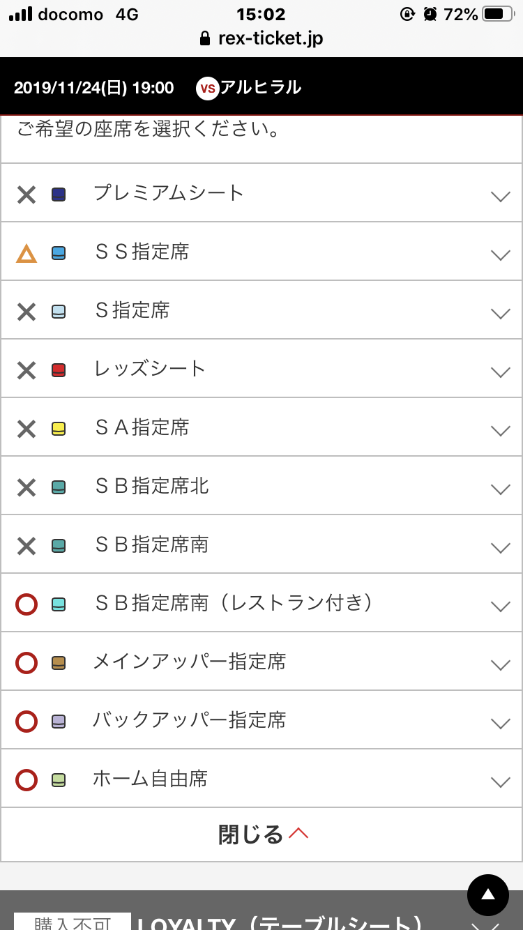Expand the SS指定席 row chevron
This screenshot has height=930, width=523.
[x=500, y=254]
